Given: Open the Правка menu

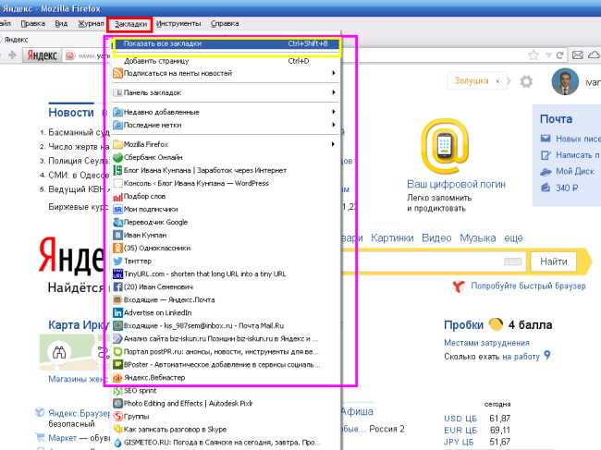Looking at the screenshot, I should (32, 24).
